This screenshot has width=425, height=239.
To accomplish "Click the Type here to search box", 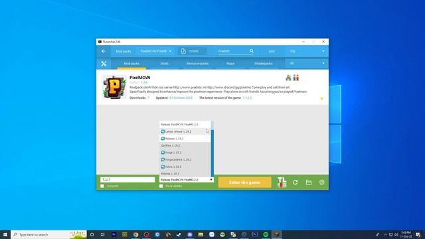I will click(x=48, y=234).
